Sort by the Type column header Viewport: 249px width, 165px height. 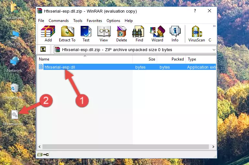pyautogui.click(x=201, y=59)
